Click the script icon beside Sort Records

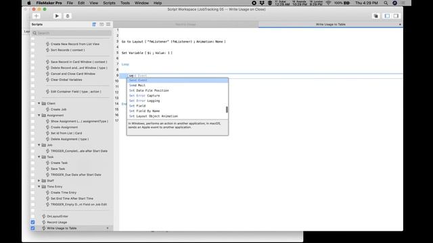pos(47,50)
